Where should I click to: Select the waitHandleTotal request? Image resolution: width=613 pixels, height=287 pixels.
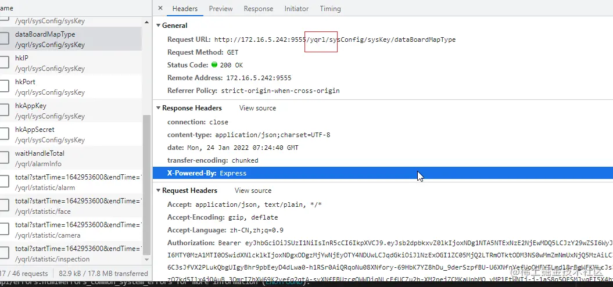[71, 159]
